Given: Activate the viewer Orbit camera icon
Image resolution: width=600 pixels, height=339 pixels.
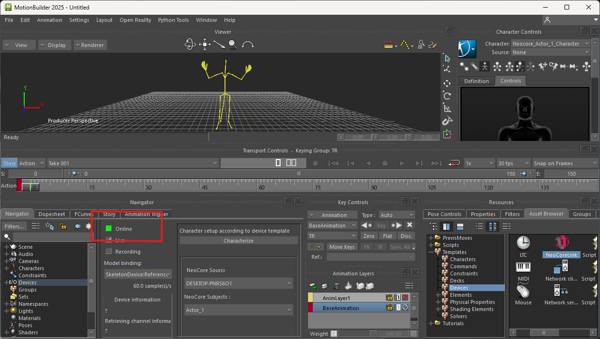Looking at the screenshot, I should pyautogui.click(x=190, y=45).
